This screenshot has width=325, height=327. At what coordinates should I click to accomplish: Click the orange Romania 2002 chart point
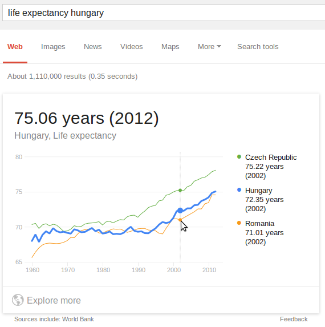[180, 220]
